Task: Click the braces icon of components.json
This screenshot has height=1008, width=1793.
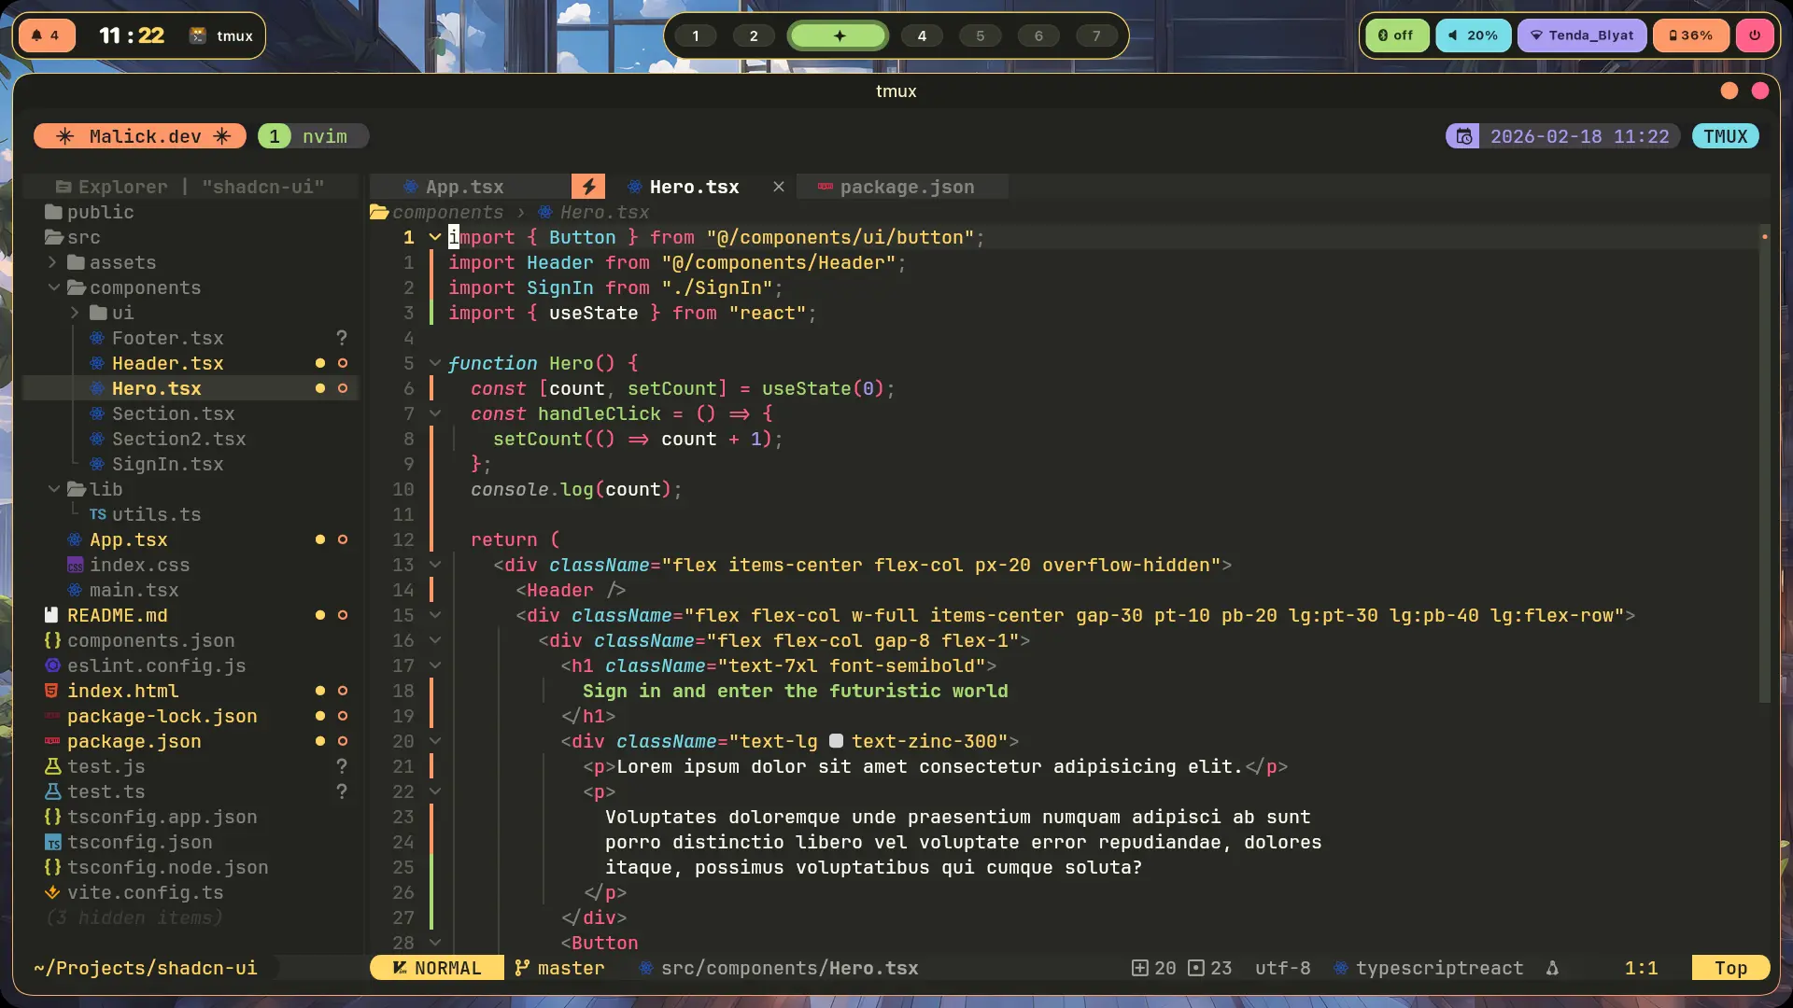Action: pos(52,640)
